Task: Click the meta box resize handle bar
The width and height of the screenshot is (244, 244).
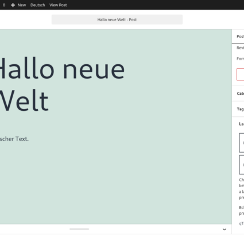Action: click(79, 229)
